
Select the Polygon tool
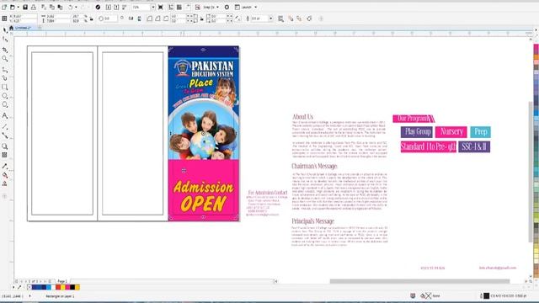[x=5, y=104]
